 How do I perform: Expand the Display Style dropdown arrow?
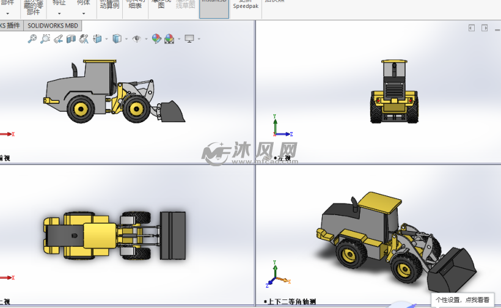point(126,38)
